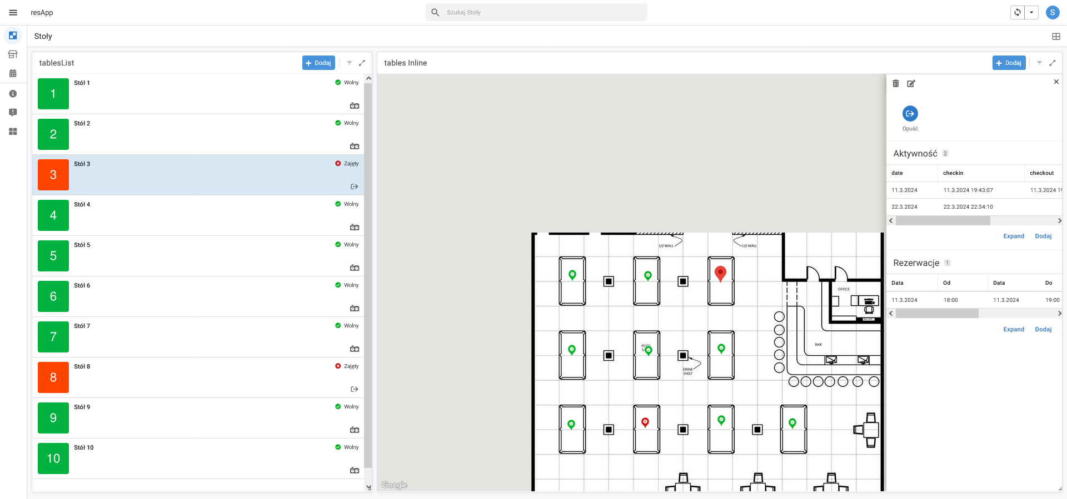Click Expand link under Aktywność table
Image resolution: width=1067 pixels, height=499 pixels.
coord(1013,236)
